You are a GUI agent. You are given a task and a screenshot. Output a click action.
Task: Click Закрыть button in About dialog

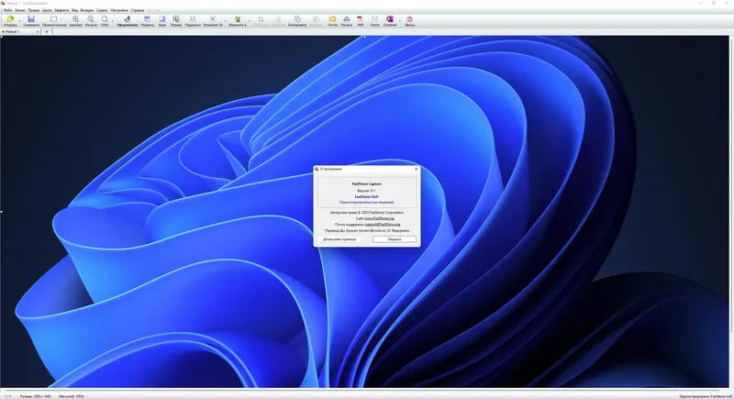pyautogui.click(x=395, y=239)
